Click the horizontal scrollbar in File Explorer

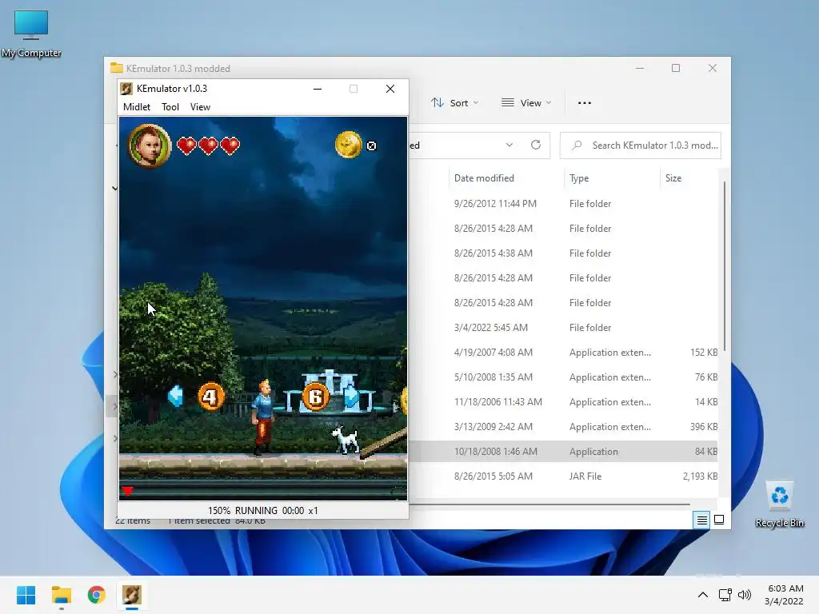click(549, 504)
